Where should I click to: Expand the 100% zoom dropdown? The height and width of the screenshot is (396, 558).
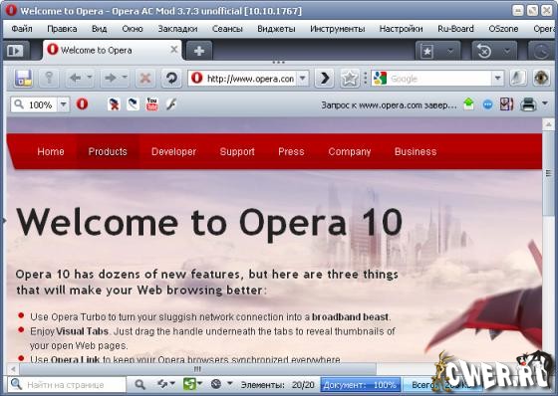[x=64, y=104]
